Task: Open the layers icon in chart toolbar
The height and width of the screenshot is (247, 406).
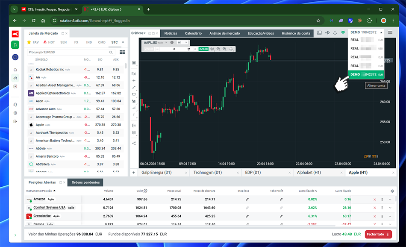Action: (134, 132)
